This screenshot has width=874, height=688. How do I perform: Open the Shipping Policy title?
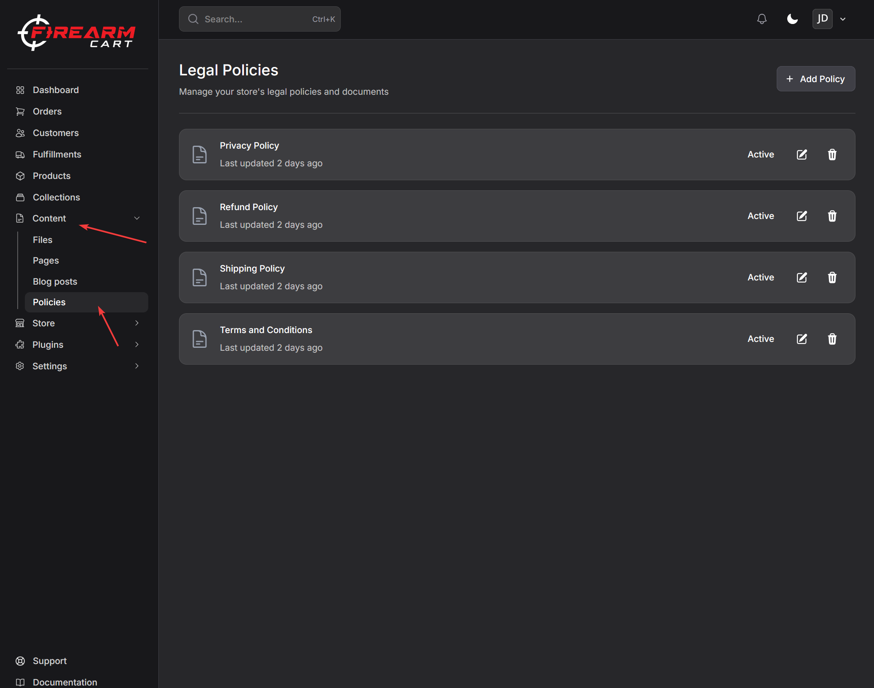(252, 269)
